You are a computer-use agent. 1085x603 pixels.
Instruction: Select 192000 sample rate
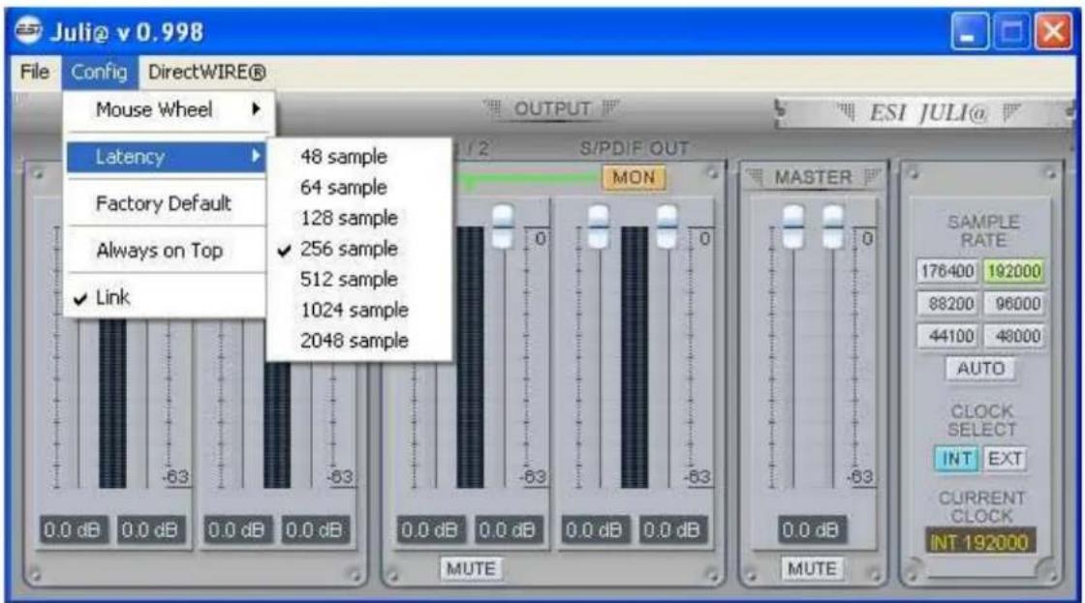pyautogui.click(x=1013, y=271)
